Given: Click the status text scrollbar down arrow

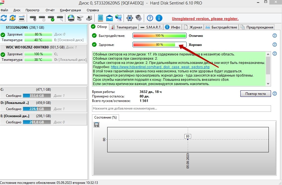Looking at the screenshot, I should (x=268, y=84).
